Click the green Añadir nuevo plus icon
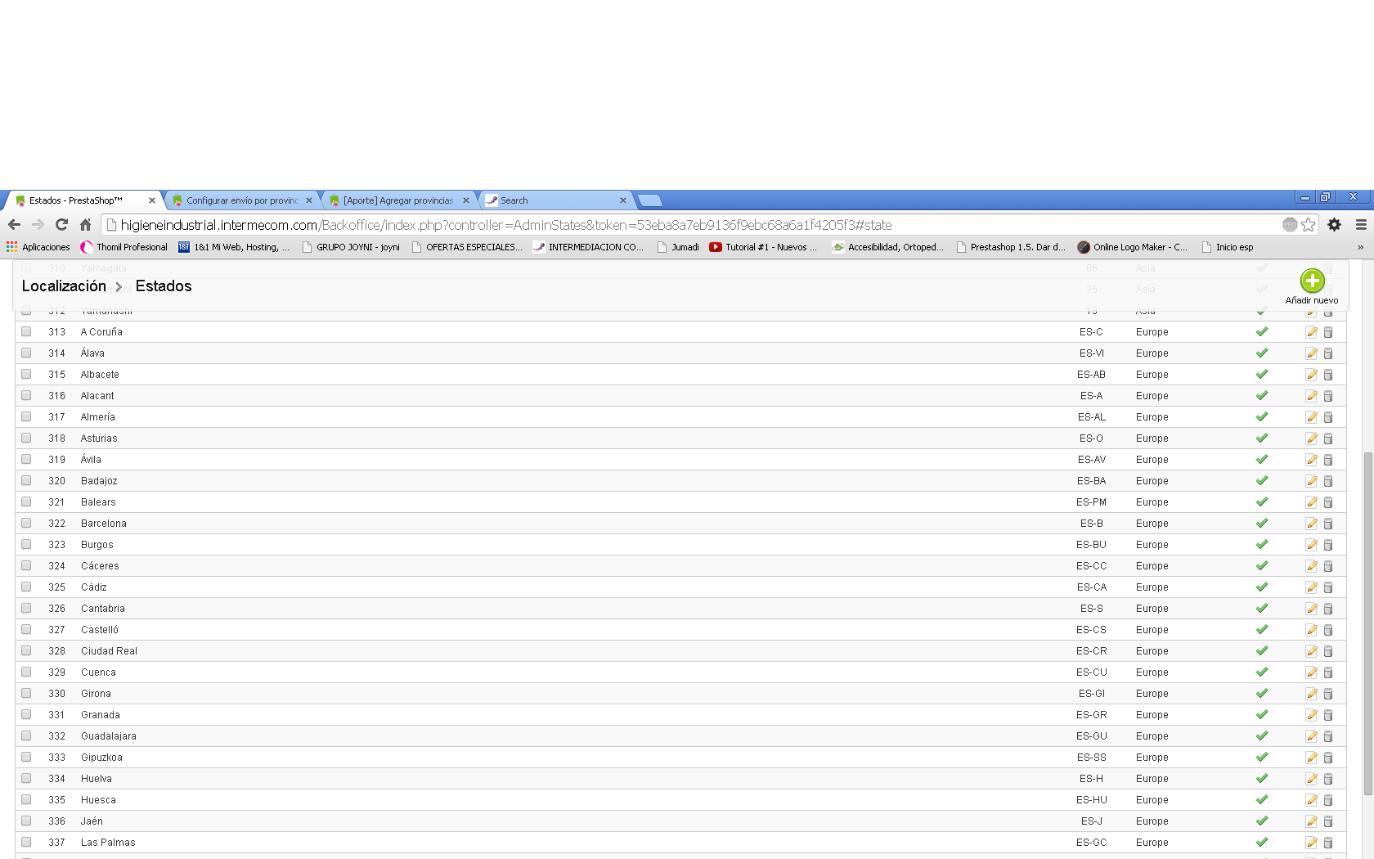The height and width of the screenshot is (859, 1374). [1312, 281]
